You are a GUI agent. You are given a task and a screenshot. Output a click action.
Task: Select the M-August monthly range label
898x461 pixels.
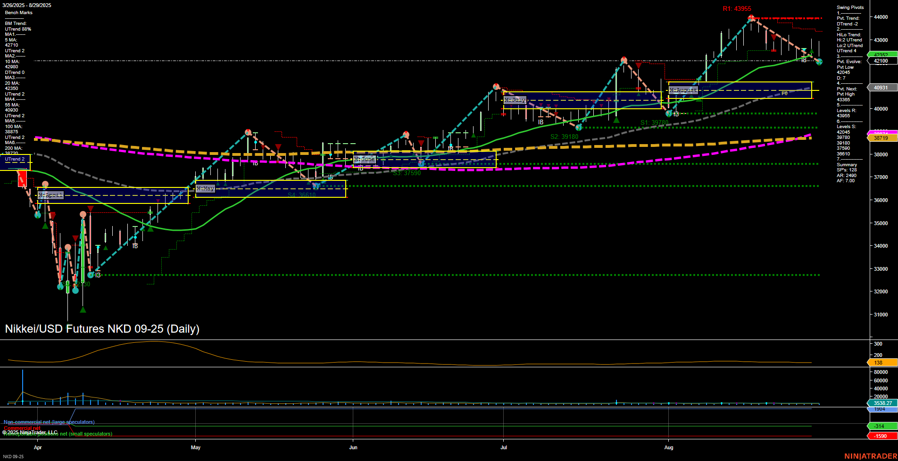tap(684, 90)
